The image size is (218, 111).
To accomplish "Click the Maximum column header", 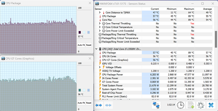I will tap(189, 9).
